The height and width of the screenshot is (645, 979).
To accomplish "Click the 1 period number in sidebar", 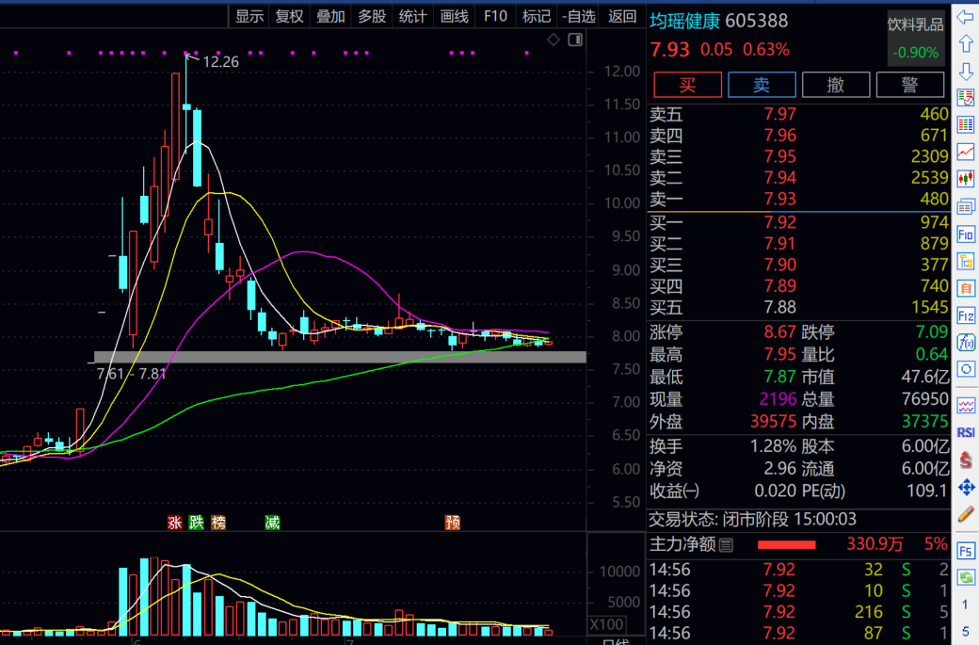I will (x=965, y=605).
